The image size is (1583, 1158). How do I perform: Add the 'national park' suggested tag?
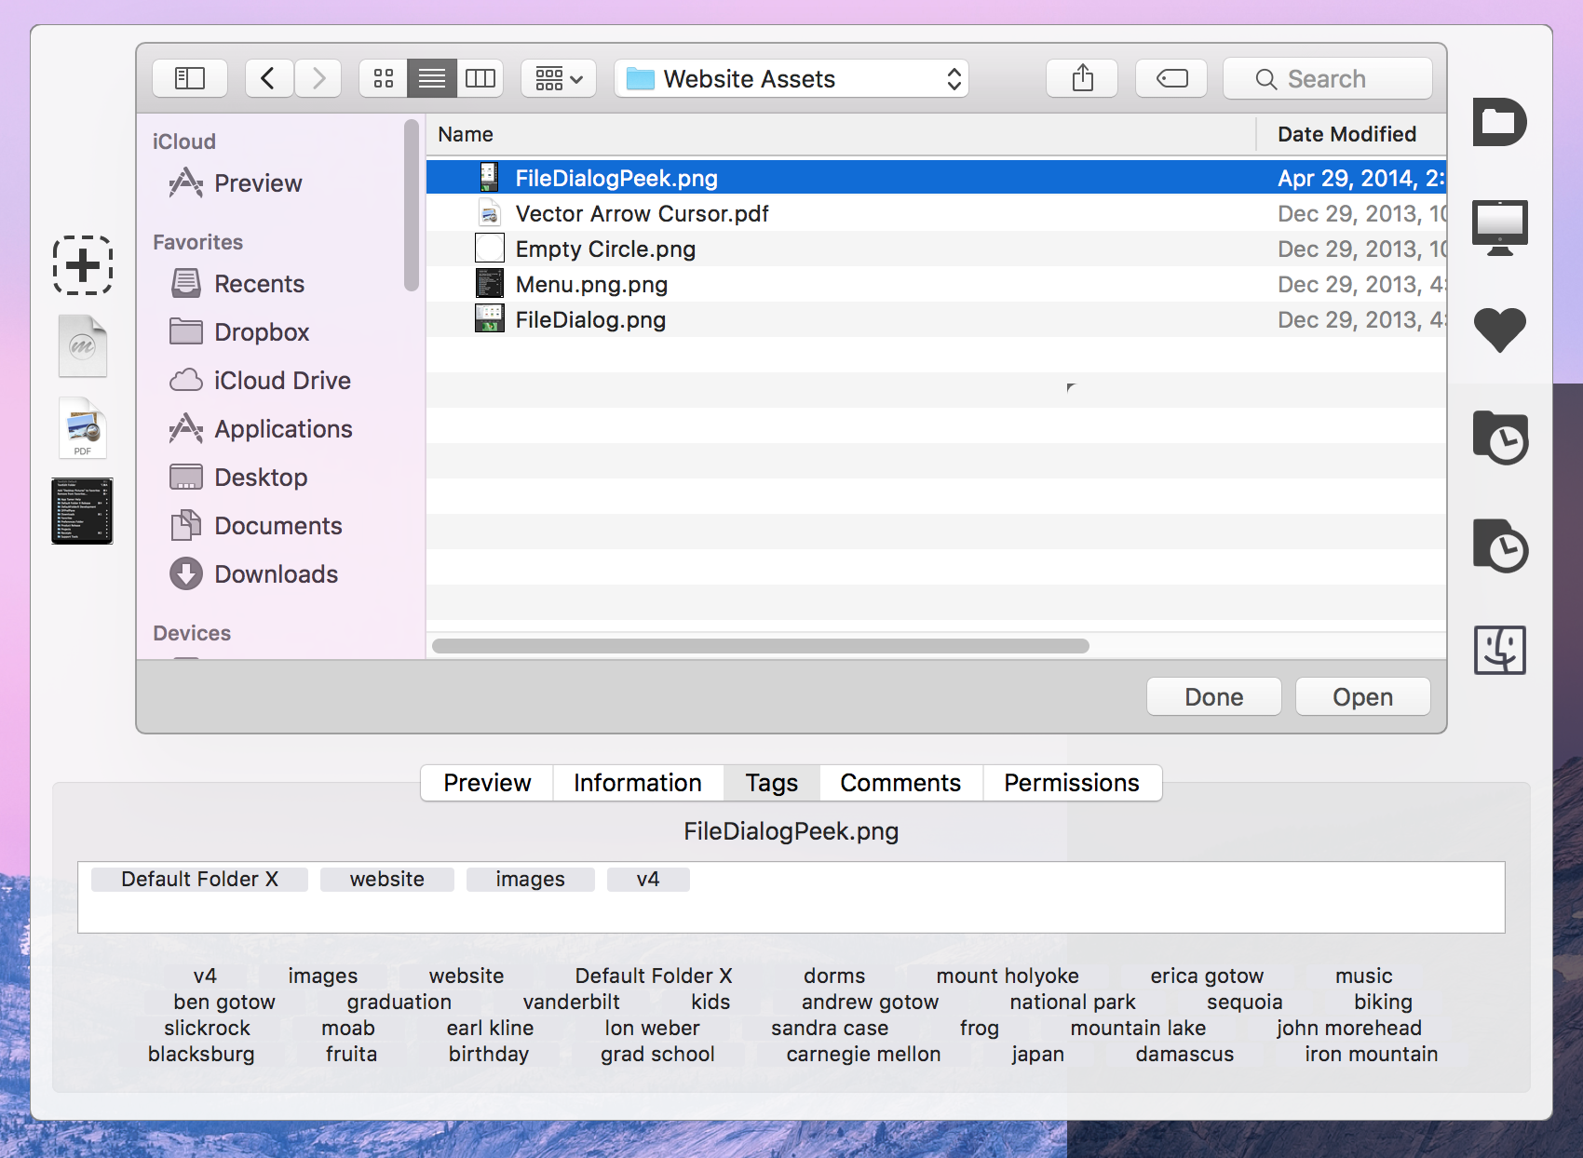point(1073,1002)
